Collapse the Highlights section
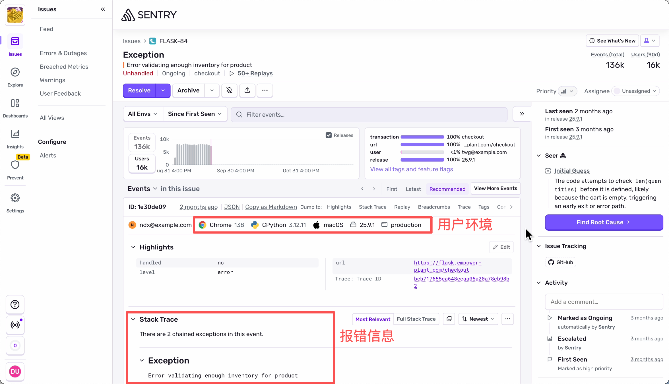 coord(133,247)
